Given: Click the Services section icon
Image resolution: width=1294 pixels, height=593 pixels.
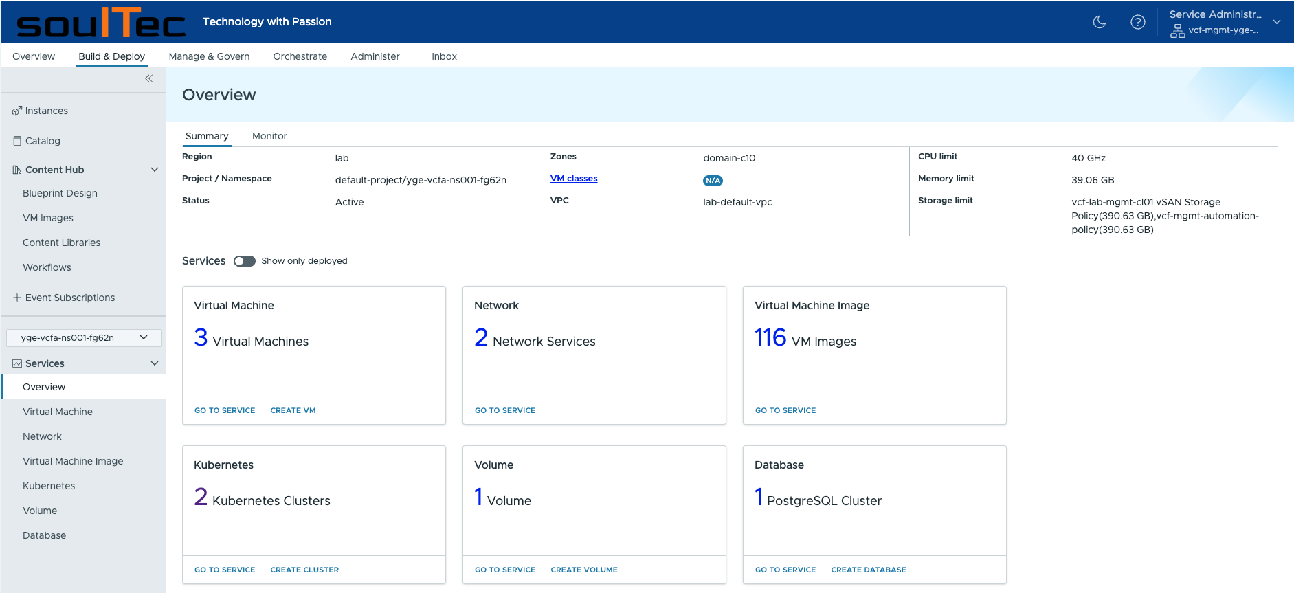Looking at the screenshot, I should pos(17,363).
